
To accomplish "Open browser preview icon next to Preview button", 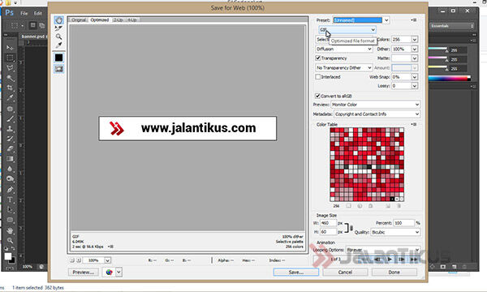I will [x=110, y=273].
